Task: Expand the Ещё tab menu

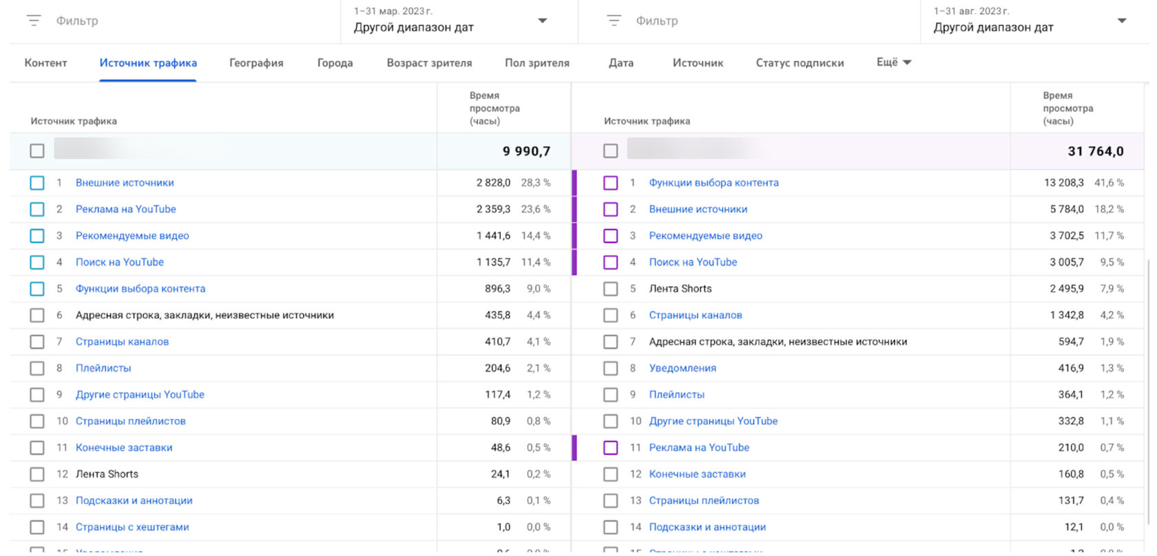Action: pyautogui.click(x=893, y=62)
